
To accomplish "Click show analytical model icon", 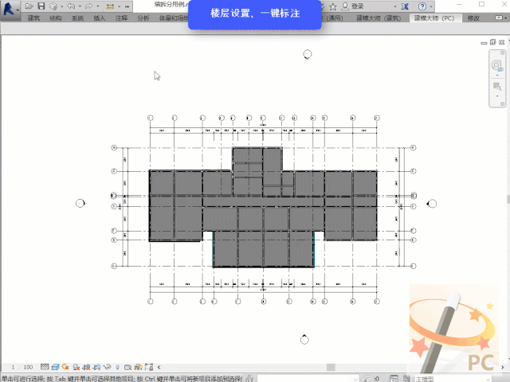I will coord(138,368).
